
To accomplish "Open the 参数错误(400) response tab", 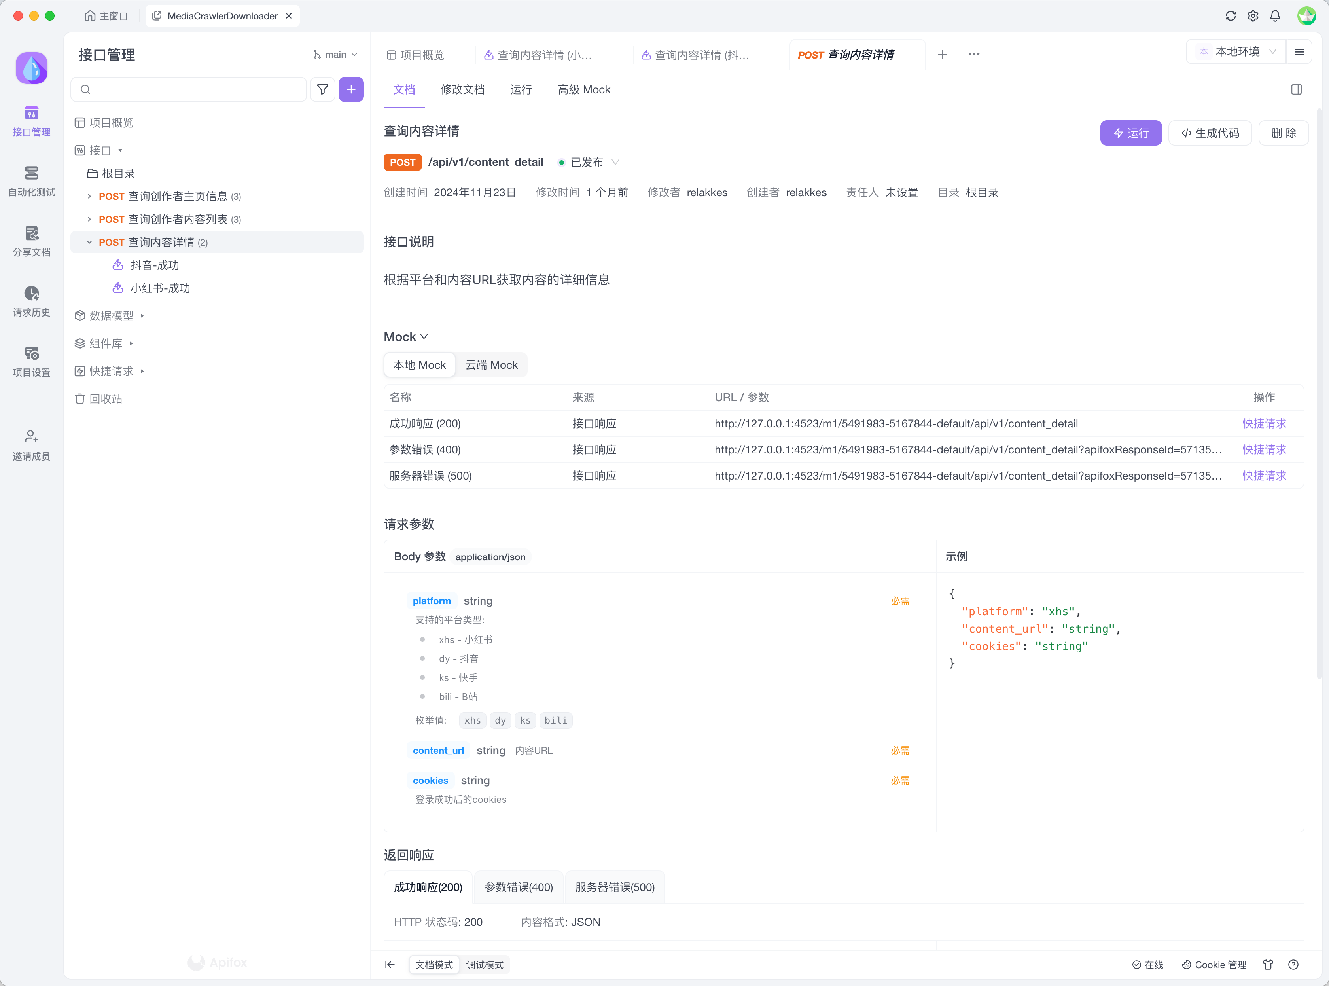I will pyautogui.click(x=519, y=887).
